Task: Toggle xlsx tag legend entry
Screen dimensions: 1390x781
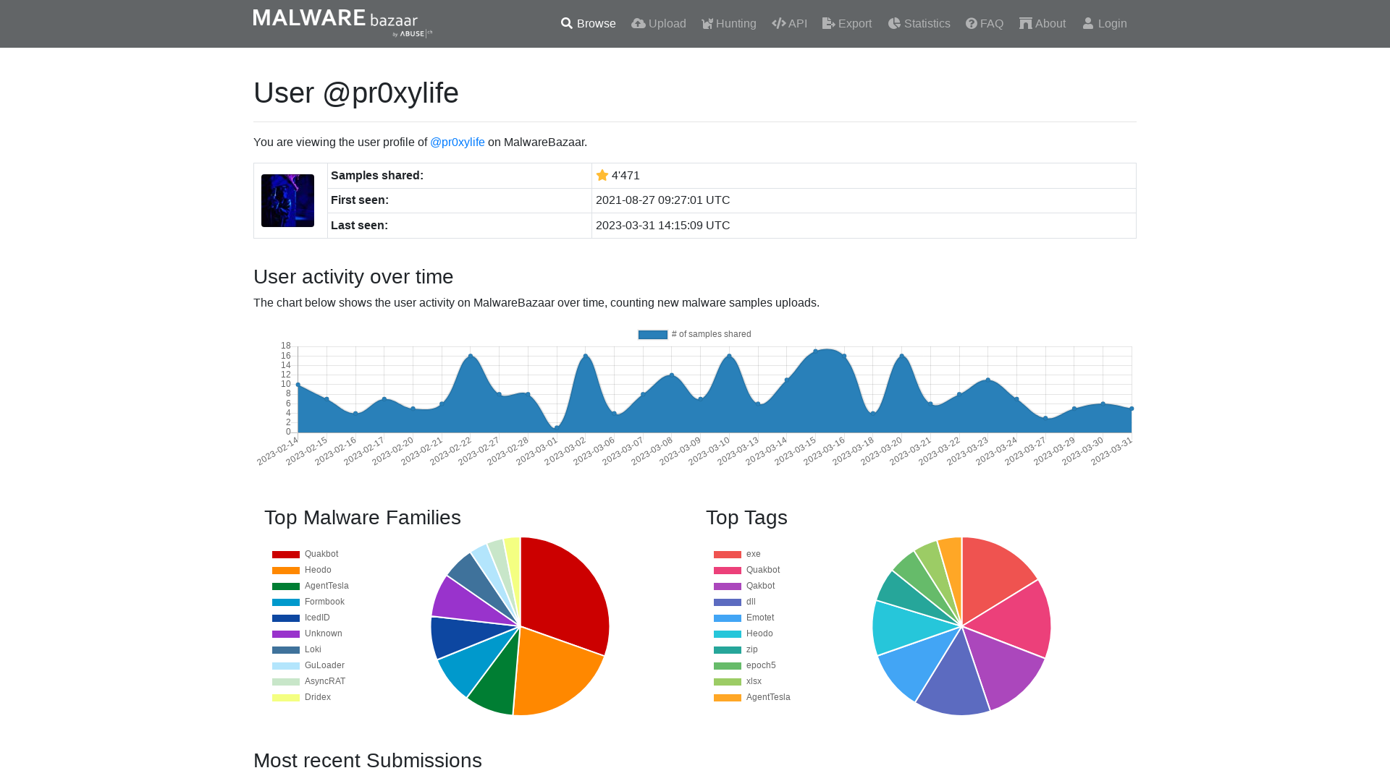Action: click(x=738, y=681)
